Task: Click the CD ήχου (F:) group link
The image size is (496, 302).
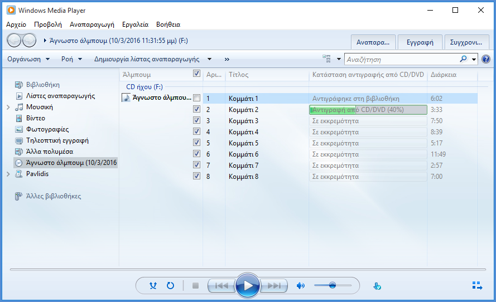Action: (145, 87)
